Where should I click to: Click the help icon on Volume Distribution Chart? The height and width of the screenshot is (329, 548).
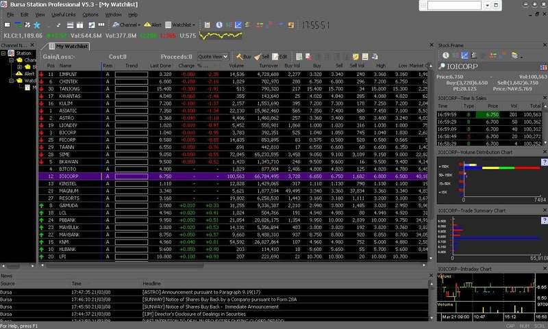coord(544,162)
